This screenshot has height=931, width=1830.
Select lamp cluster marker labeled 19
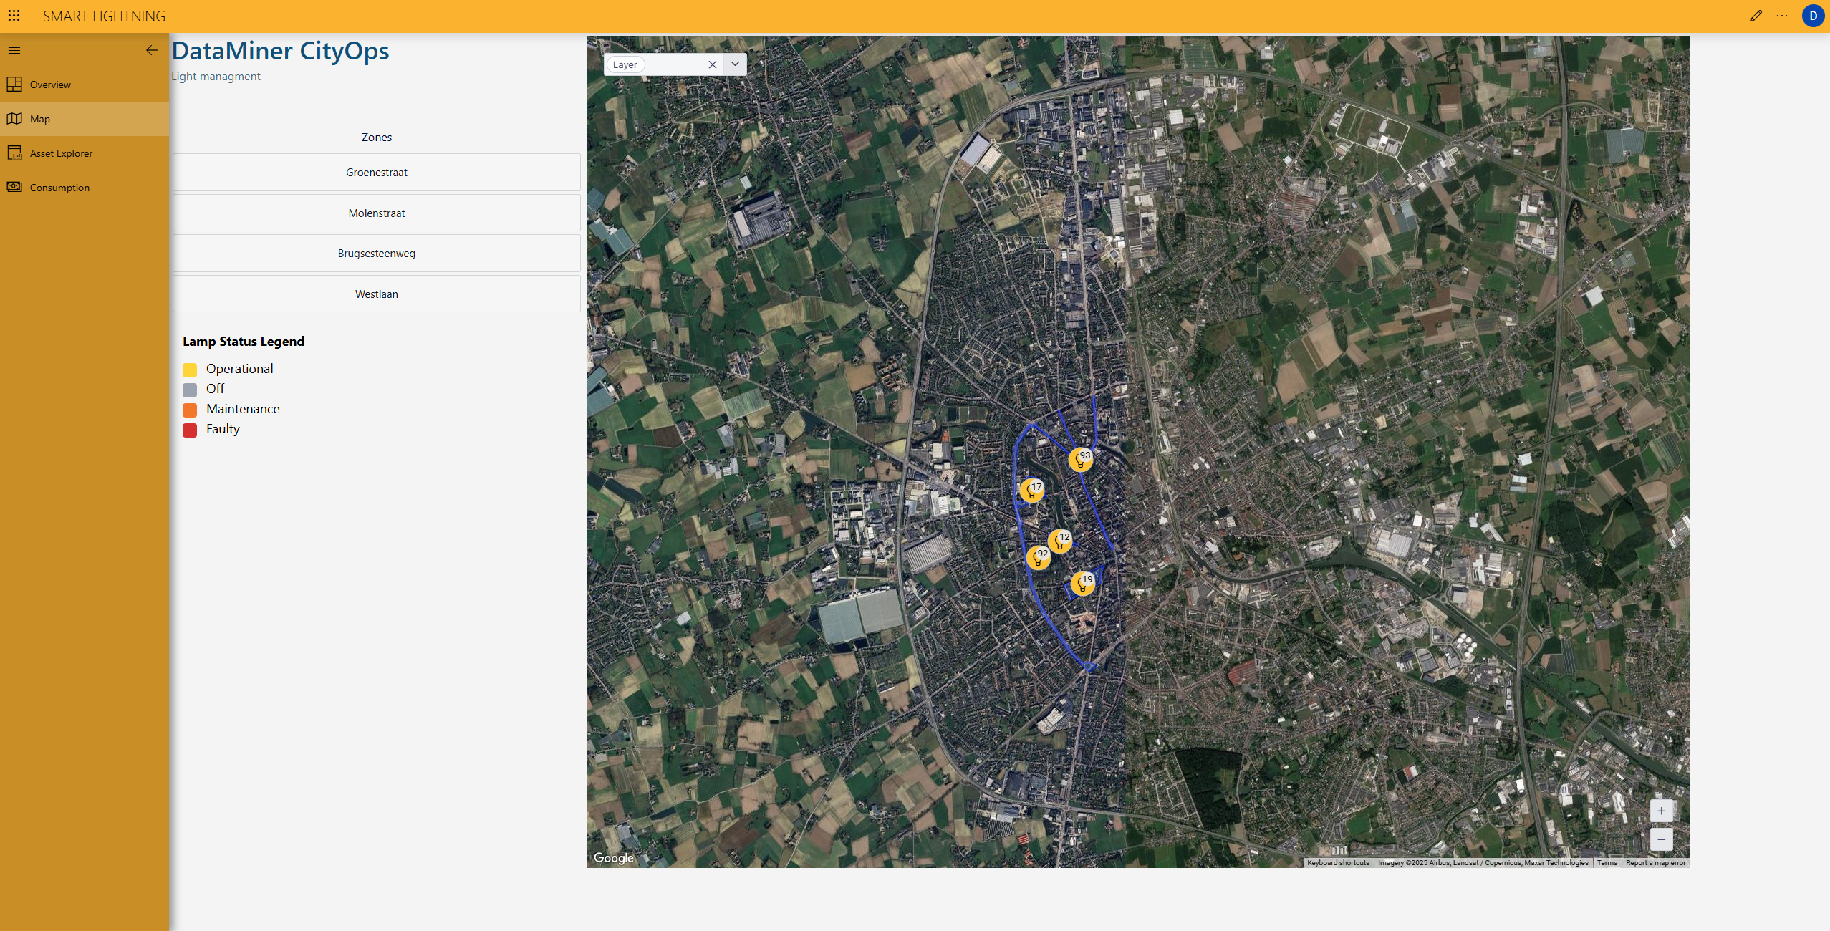1082,584
